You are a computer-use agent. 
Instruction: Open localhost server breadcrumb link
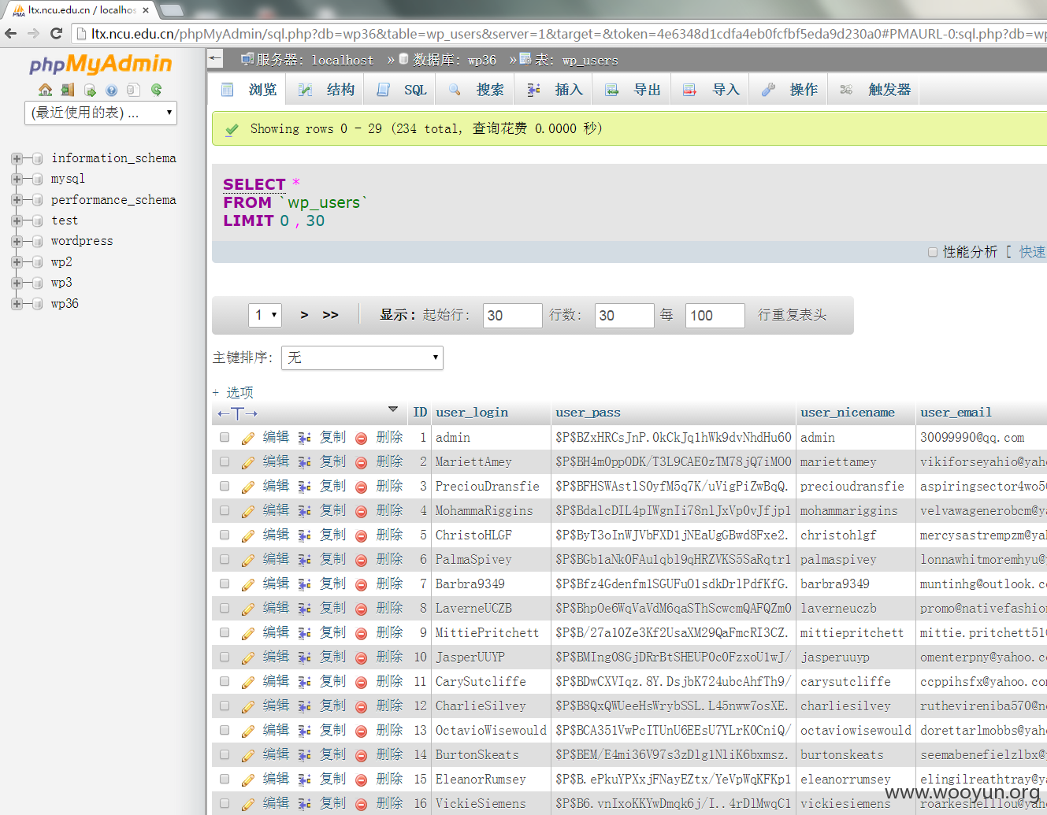343,60
